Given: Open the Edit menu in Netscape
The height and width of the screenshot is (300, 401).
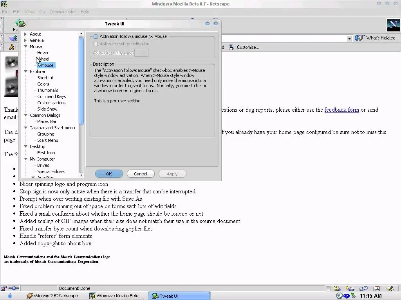Looking at the screenshot, I should click(16, 12).
